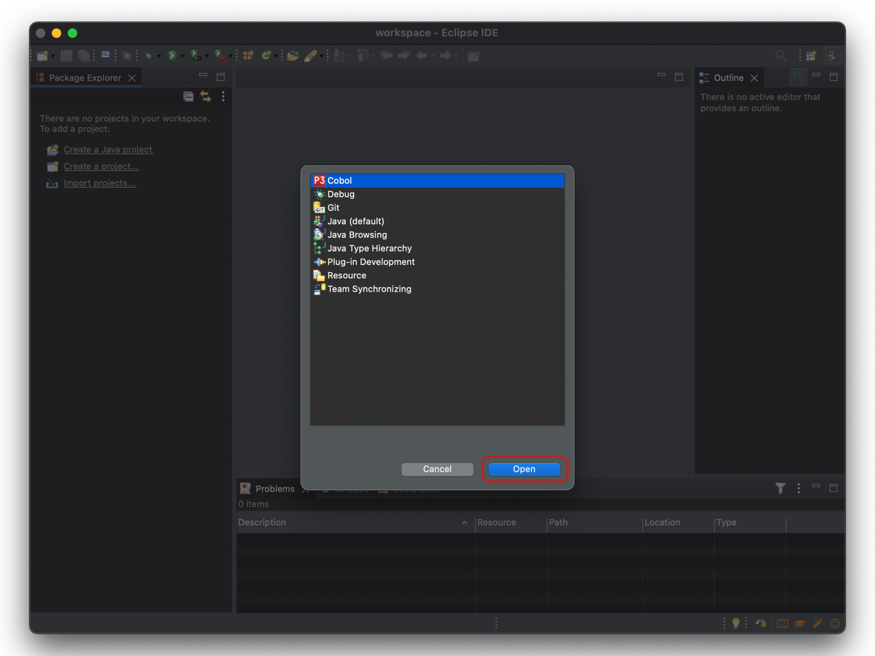This screenshot has width=875, height=656.
Task: Click the green Run button icon
Action: (172, 56)
